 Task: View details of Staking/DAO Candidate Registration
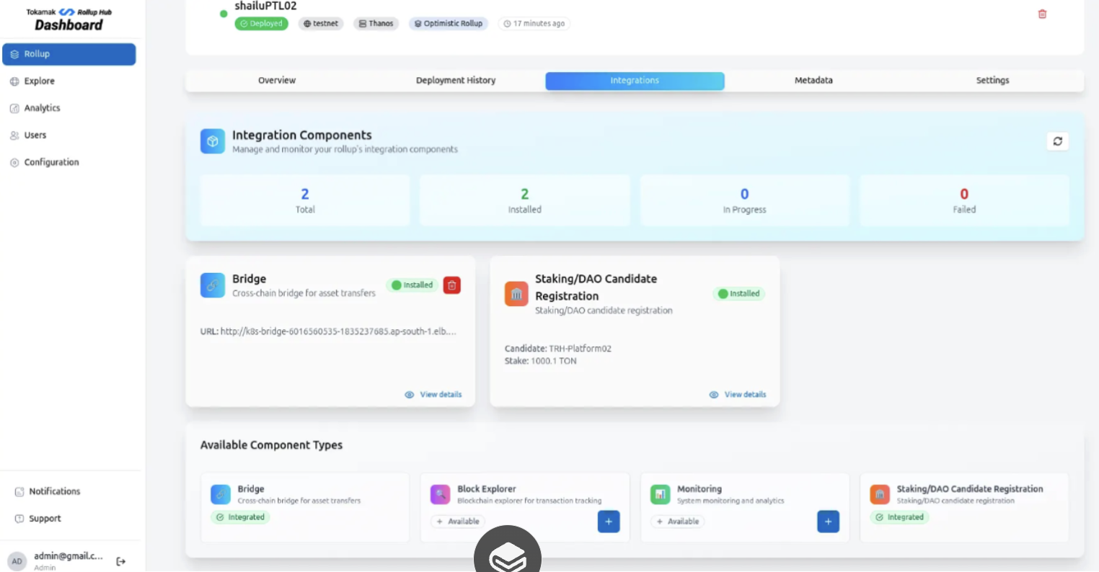coord(738,395)
